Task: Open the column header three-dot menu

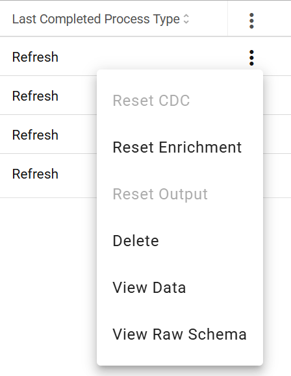Action: [251, 21]
